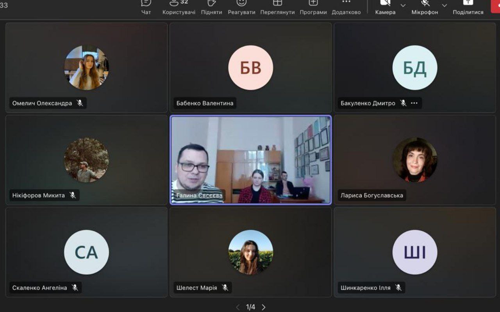Open the Чат (chat) panel
Viewport: 500px width, 312px height.
(146, 7)
